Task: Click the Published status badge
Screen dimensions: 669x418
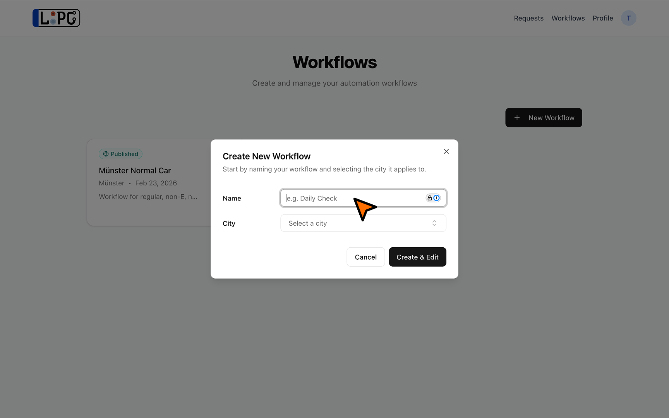Action: [121, 154]
